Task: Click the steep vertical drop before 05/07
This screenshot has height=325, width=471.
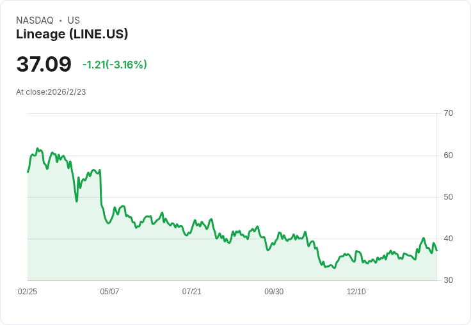Action: 101,189
